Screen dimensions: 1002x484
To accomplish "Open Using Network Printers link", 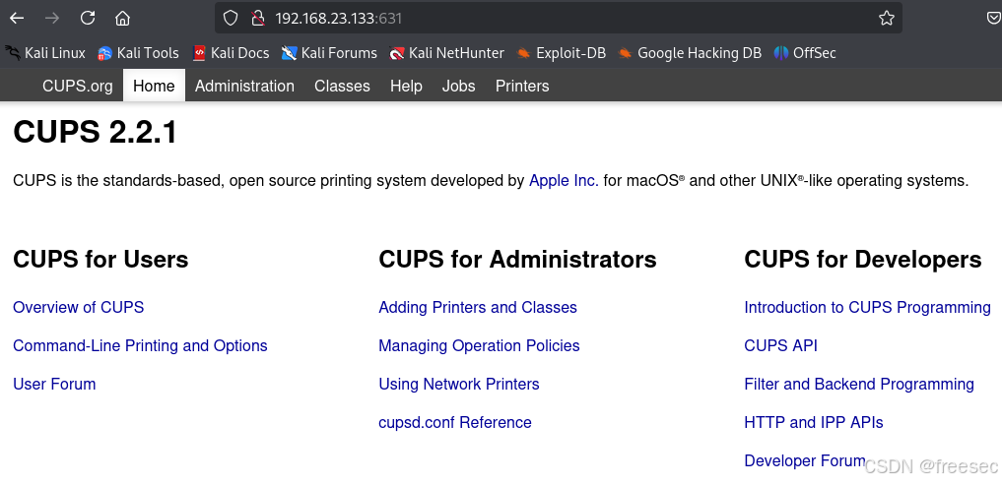I will click(459, 384).
